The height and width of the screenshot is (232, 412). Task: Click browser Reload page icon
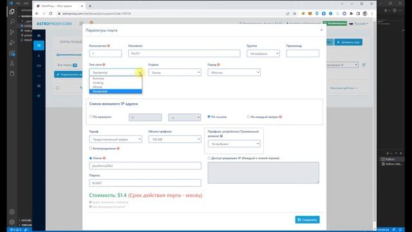click(50, 14)
